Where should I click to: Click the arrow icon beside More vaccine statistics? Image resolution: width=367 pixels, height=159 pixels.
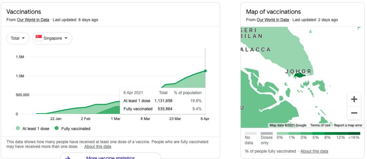68,158
